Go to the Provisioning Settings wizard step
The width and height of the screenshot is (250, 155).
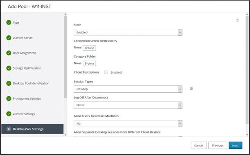pyautogui.click(x=27, y=98)
